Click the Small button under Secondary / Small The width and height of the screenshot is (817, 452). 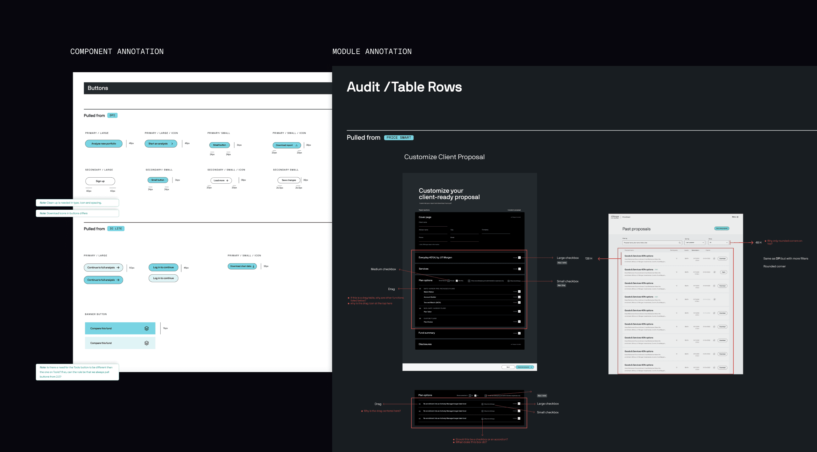158,180
